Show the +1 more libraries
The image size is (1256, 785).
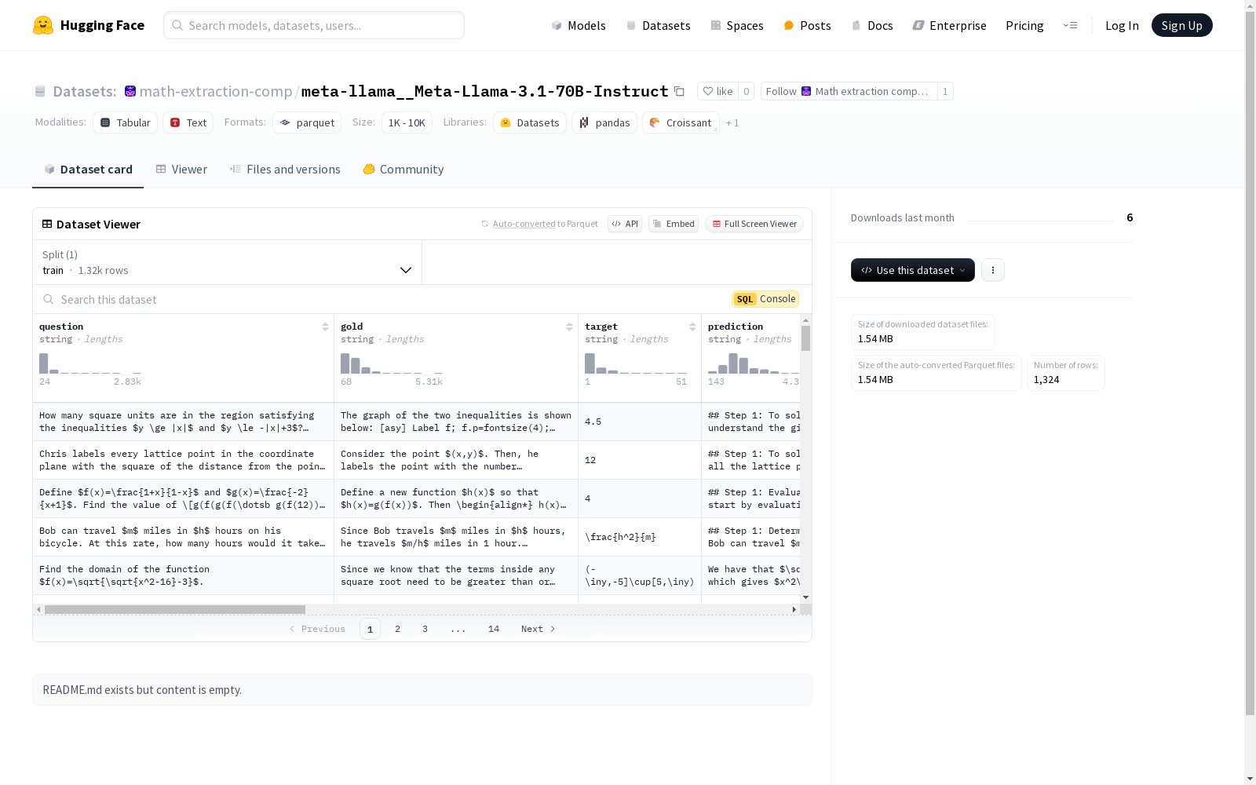732,122
